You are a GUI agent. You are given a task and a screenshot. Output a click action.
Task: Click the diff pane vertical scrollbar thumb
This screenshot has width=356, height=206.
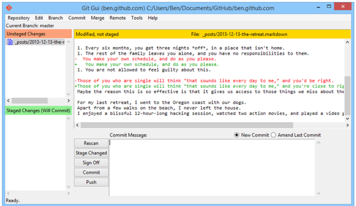tap(348, 95)
